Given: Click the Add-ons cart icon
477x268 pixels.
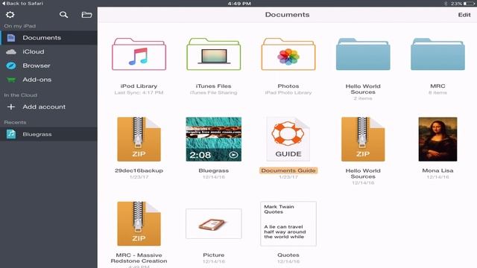Looking at the screenshot, I should tap(11, 80).
